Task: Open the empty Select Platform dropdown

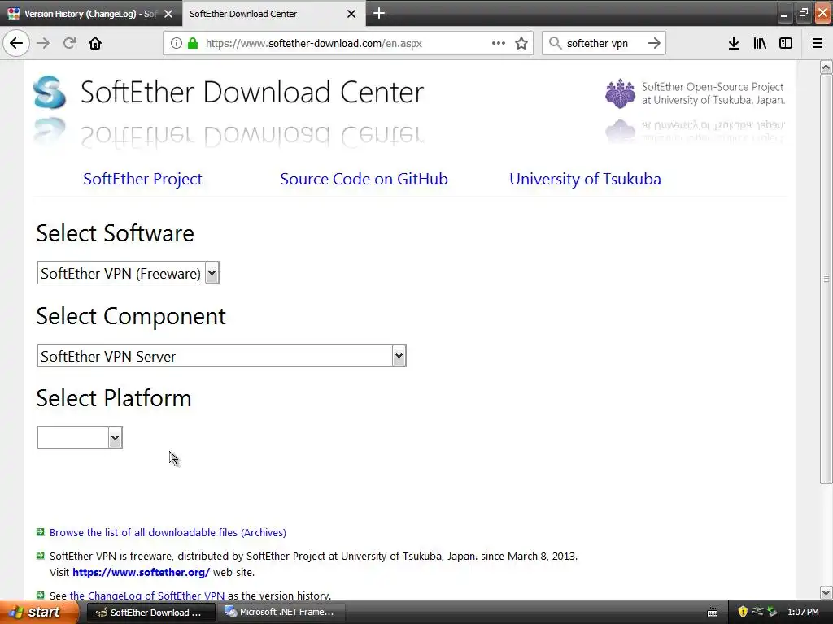Action: tap(80, 438)
